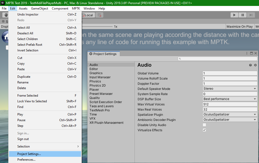Choose Select Children menu item
This screenshot has width=259, height=163.
pyautogui.click(x=45, y=39)
